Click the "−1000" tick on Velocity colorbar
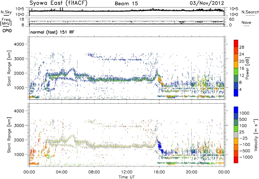This screenshot has height=179, width=259. pos(246,157)
